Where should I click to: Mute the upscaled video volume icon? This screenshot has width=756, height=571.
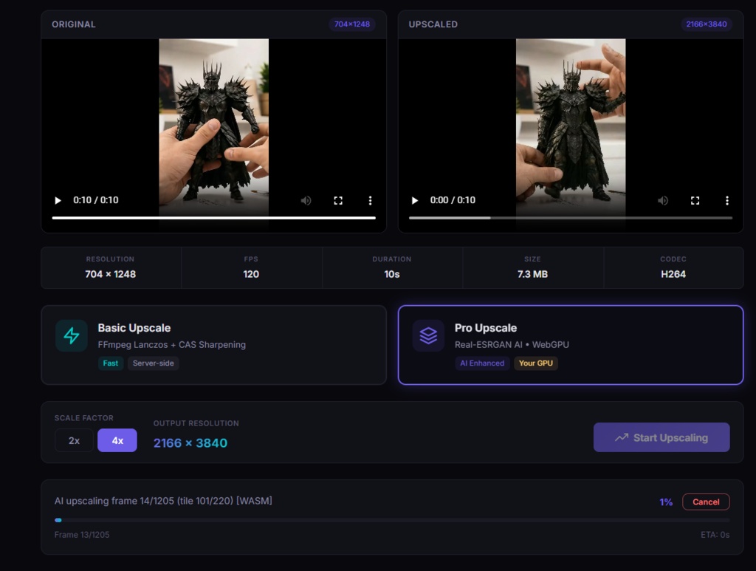(663, 200)
